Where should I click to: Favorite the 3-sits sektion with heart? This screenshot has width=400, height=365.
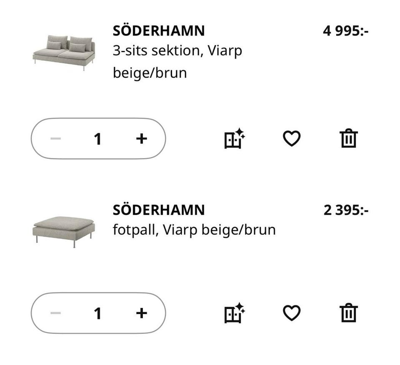pos(292,138)
